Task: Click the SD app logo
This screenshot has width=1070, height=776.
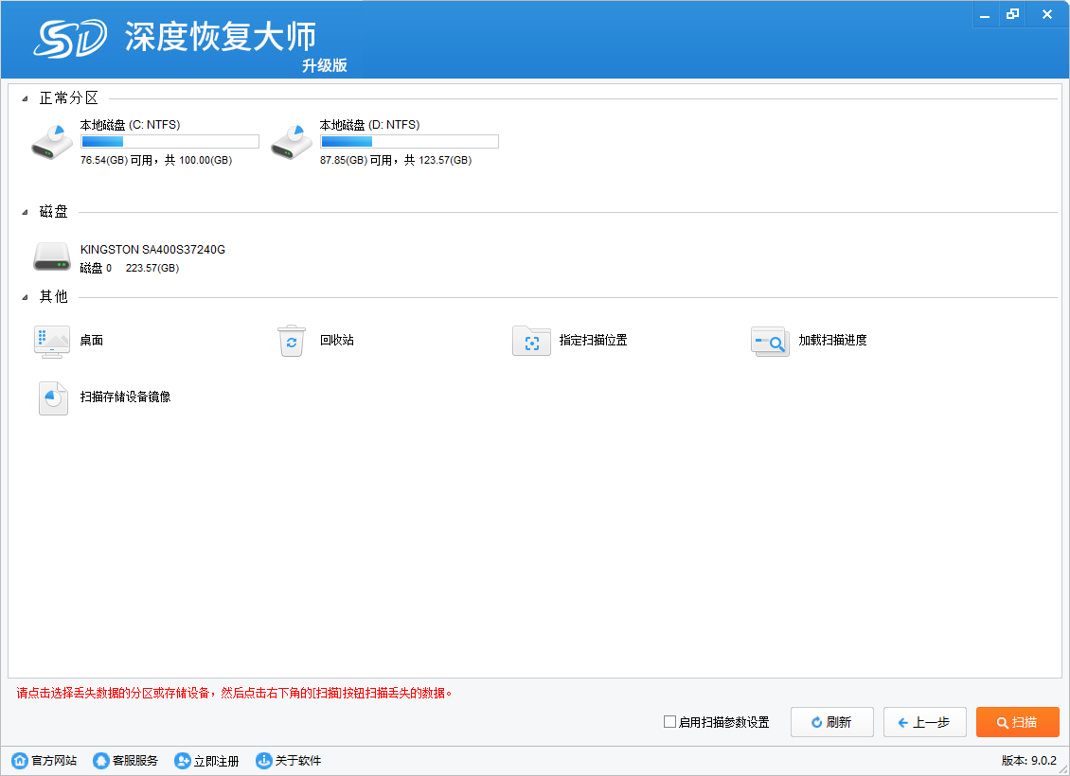Action: tap(70, 38)
